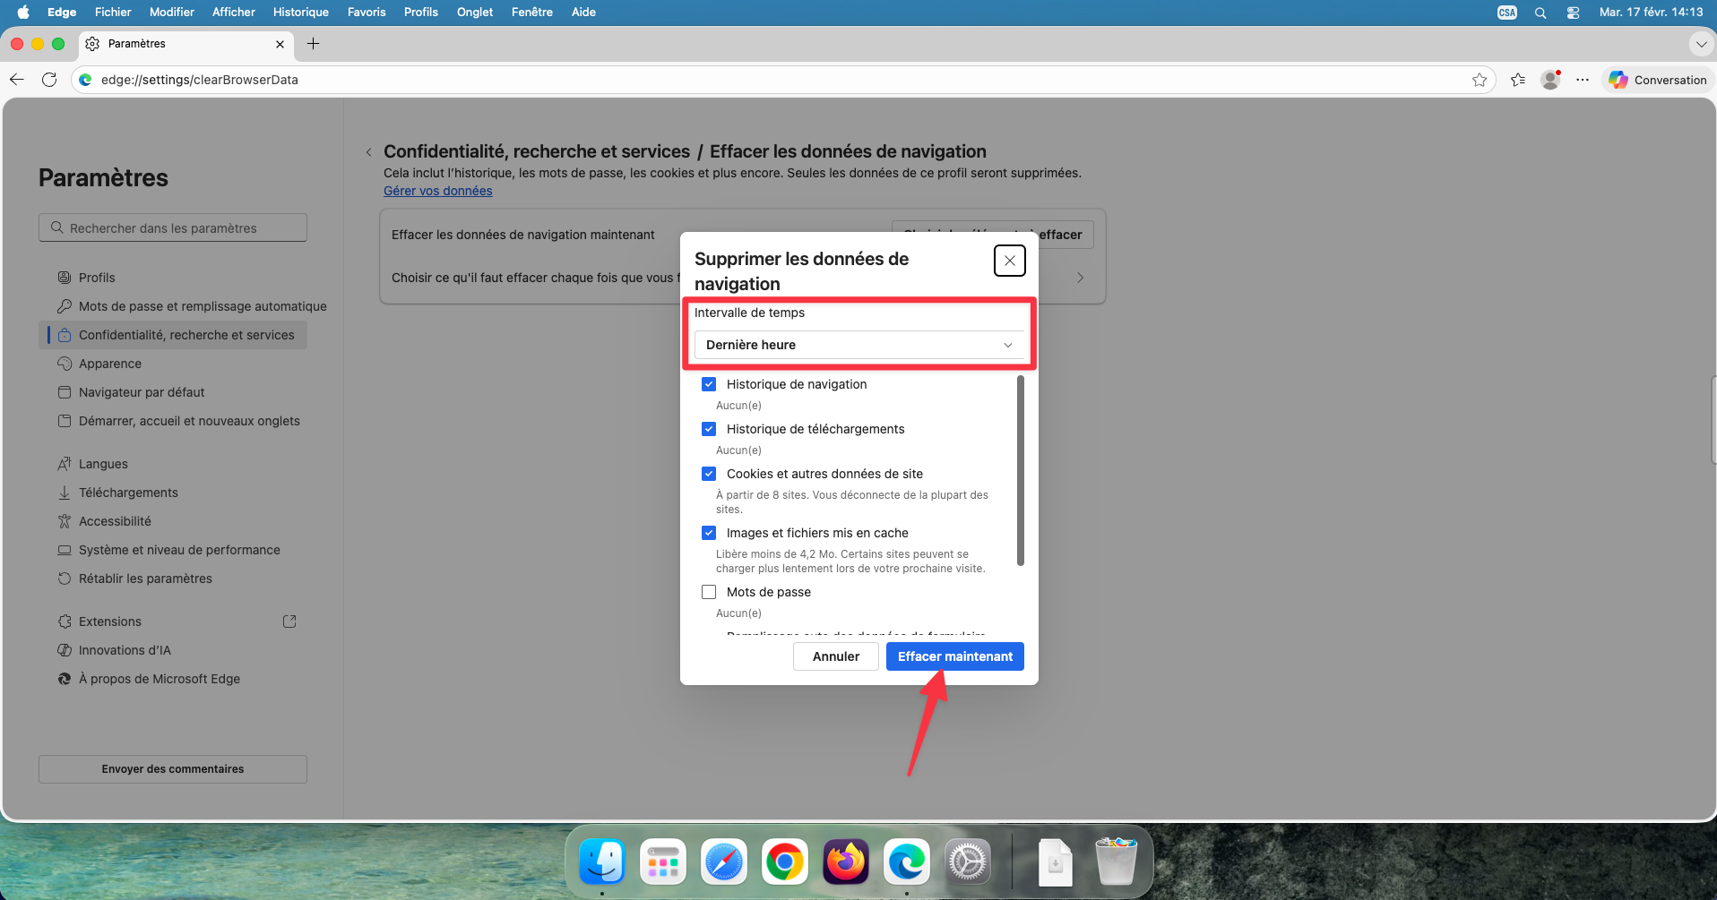1717x900 pixels.
Task: Click the Rechercher dans les paramètres search field
Action: pos(173,227)
